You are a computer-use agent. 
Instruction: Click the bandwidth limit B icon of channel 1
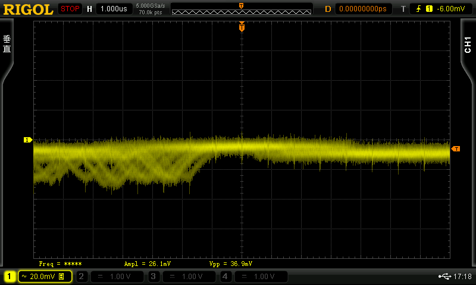pyautogui.click(x=62, y=276)
